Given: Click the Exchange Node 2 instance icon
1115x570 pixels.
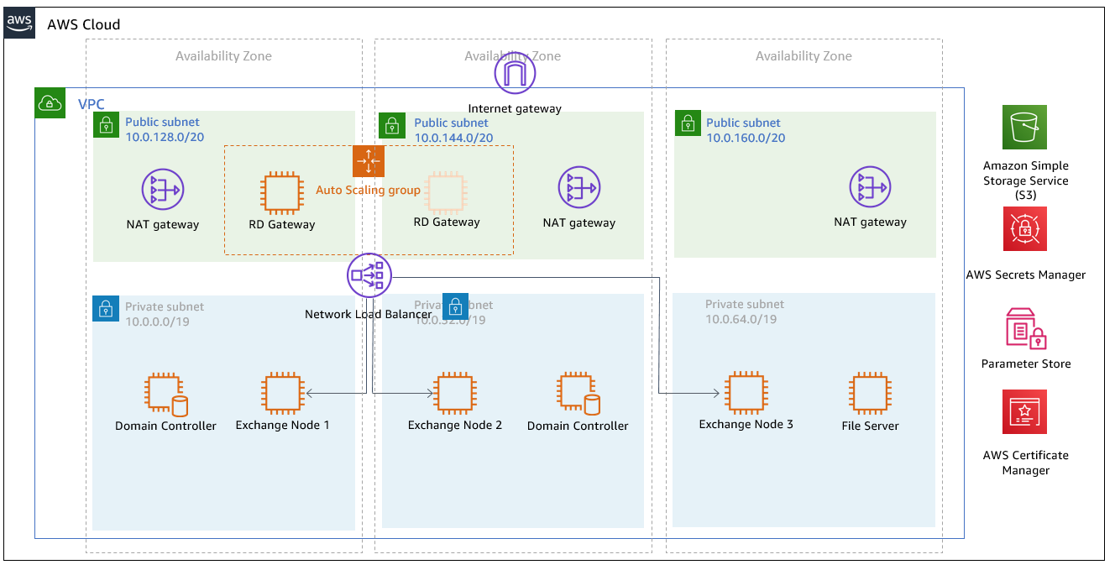Looking at the screenshot, I should (454, 394).
